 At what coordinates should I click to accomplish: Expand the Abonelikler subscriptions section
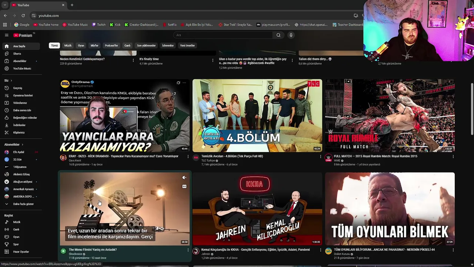point(14,145)
